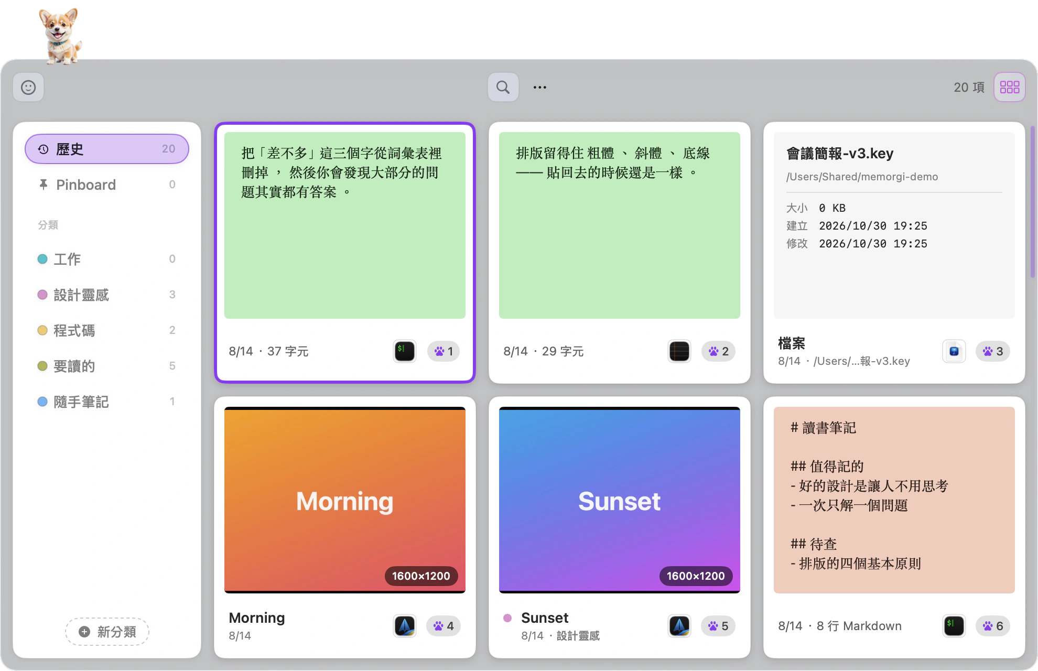Select the green note starting 把「差不多」

pyautogui.click(x=345, y=225)
